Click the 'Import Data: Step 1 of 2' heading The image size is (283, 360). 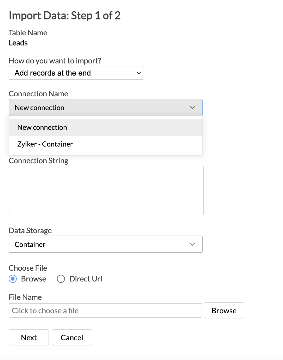[x=65, y=16]
